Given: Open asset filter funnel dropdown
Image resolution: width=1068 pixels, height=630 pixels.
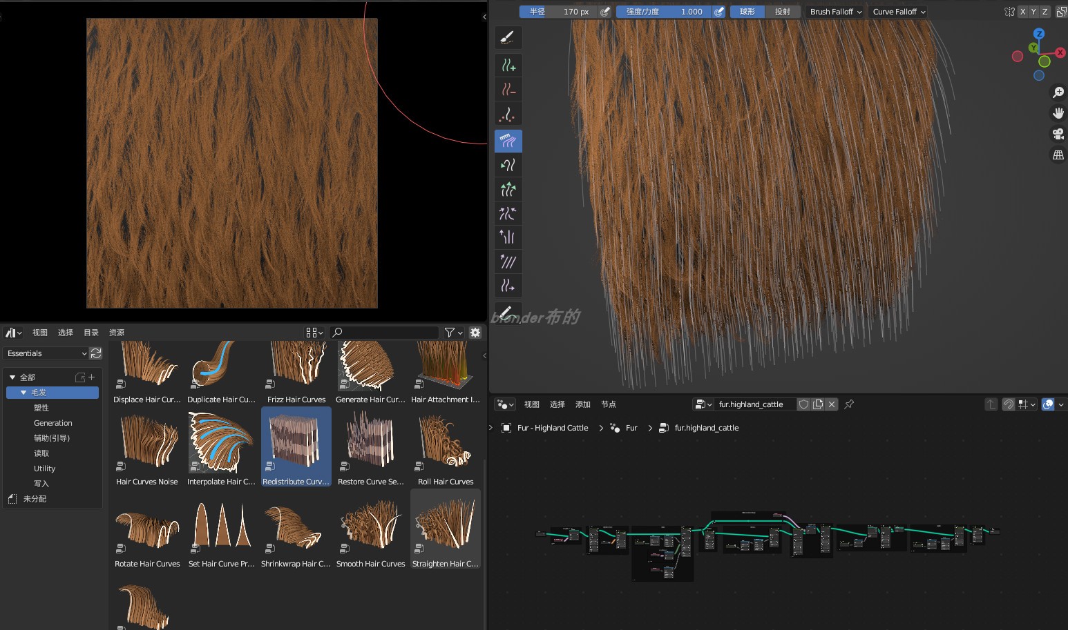Looking at the screenshot, I should coord(453,333).
